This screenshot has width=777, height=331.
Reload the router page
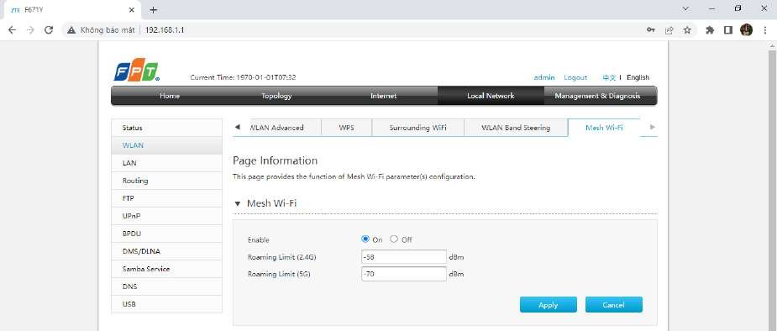(49, 30)
